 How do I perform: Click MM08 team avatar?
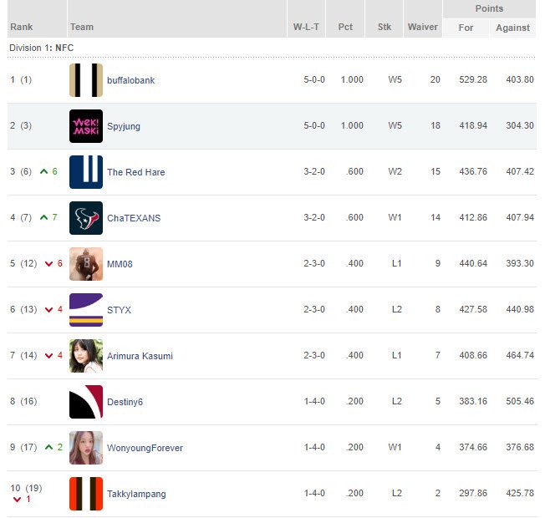pyautogui.click(x=86, y=264)
